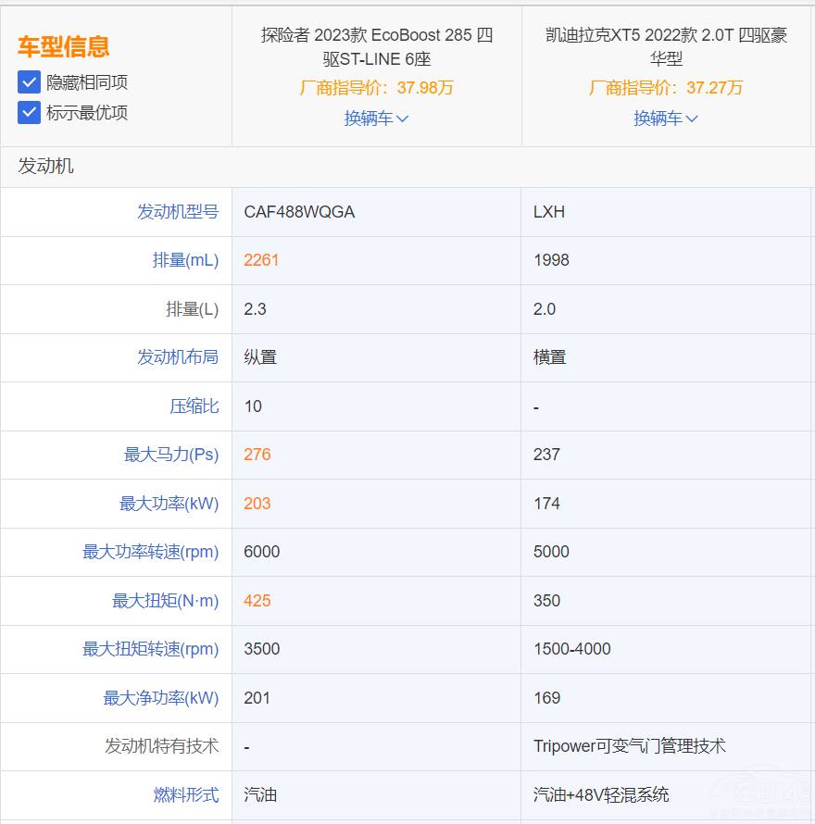
Task: Click the 最大扭矩(N·m) parameter link
Action: pyautogui.click(x=165, y=601)
